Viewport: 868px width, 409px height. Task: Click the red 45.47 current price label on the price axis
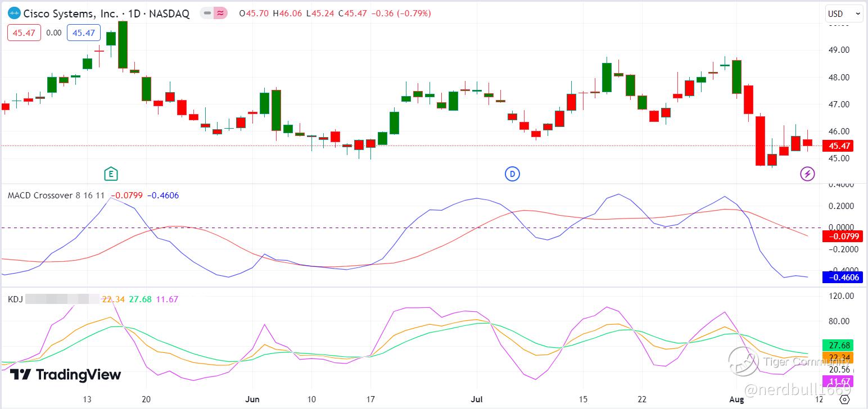coord(838,146)
